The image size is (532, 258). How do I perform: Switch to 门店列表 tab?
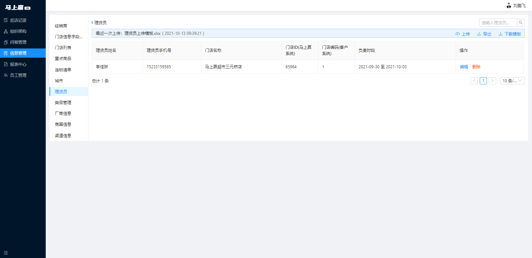tap(69, 48)
